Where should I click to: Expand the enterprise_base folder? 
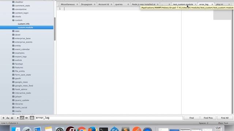[x=13, y=38]
